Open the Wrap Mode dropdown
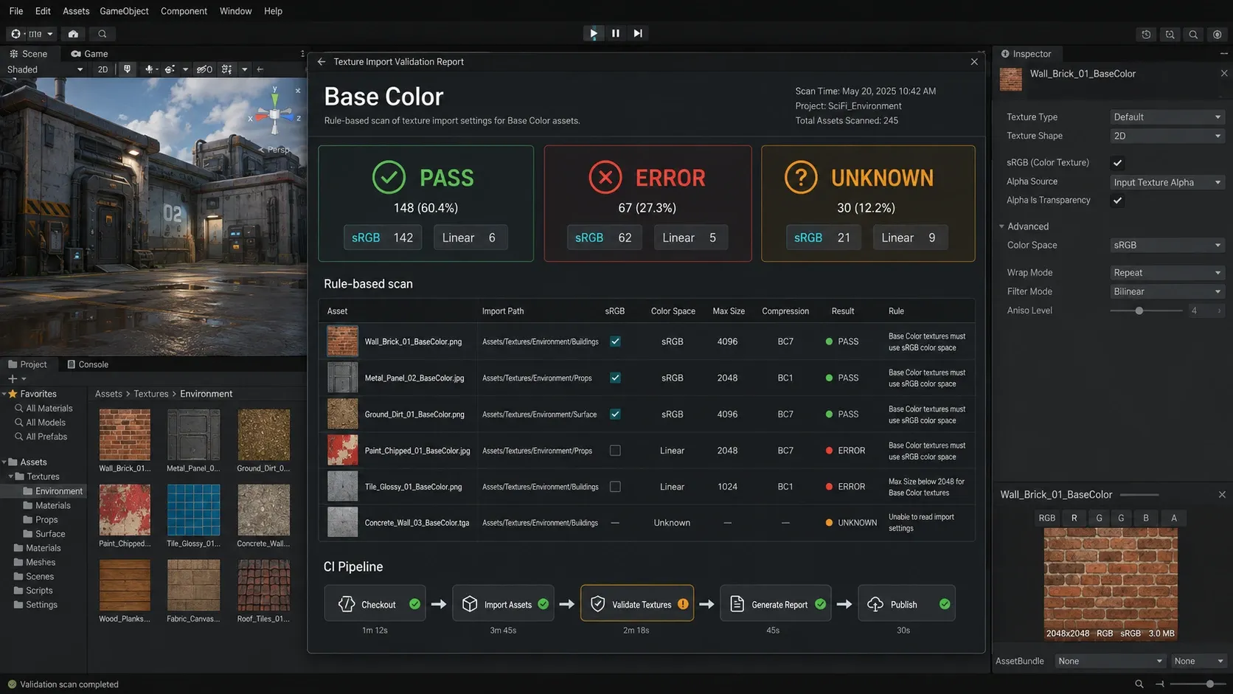Screen dimensions: 1233x694 [x=1167, y=273]
